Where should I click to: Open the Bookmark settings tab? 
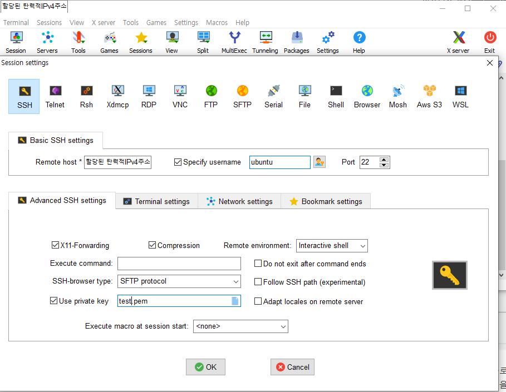[326, 201]
